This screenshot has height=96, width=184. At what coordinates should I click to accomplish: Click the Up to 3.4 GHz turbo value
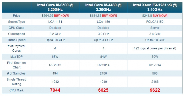(103, 40)
